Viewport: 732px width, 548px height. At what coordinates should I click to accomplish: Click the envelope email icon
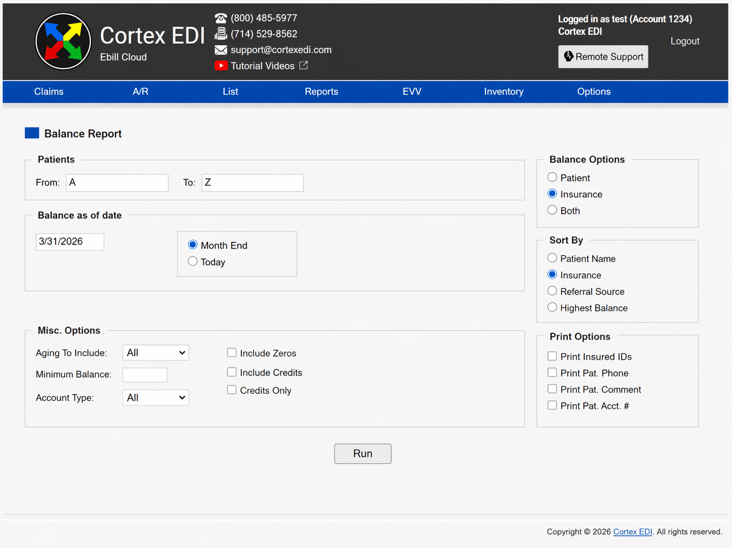221,50
